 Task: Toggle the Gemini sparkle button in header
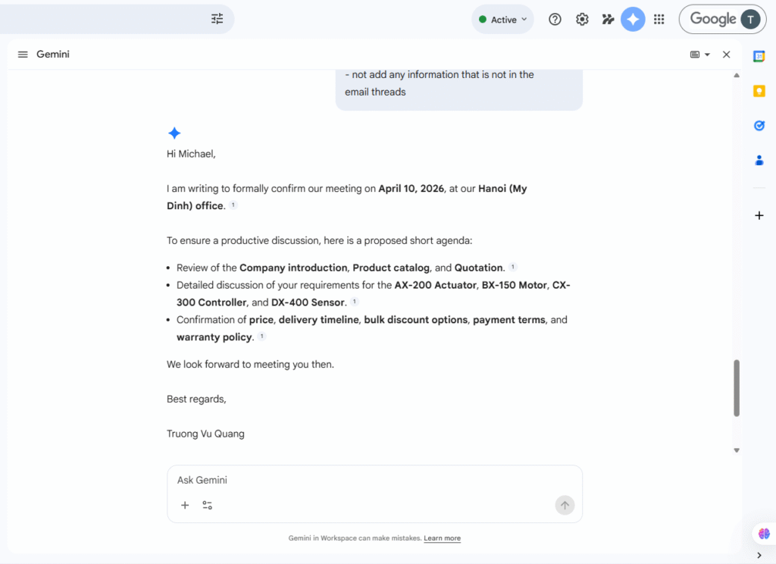tap(633, 20)
